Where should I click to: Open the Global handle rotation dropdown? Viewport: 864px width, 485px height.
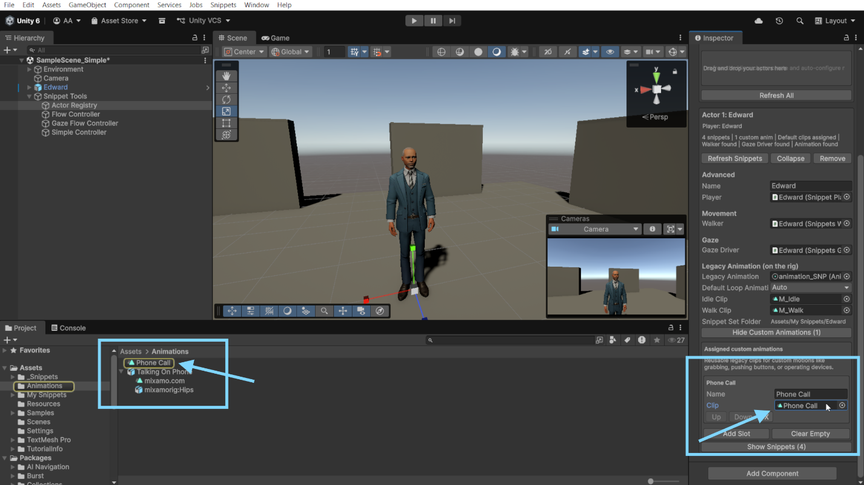pos(291,52)
